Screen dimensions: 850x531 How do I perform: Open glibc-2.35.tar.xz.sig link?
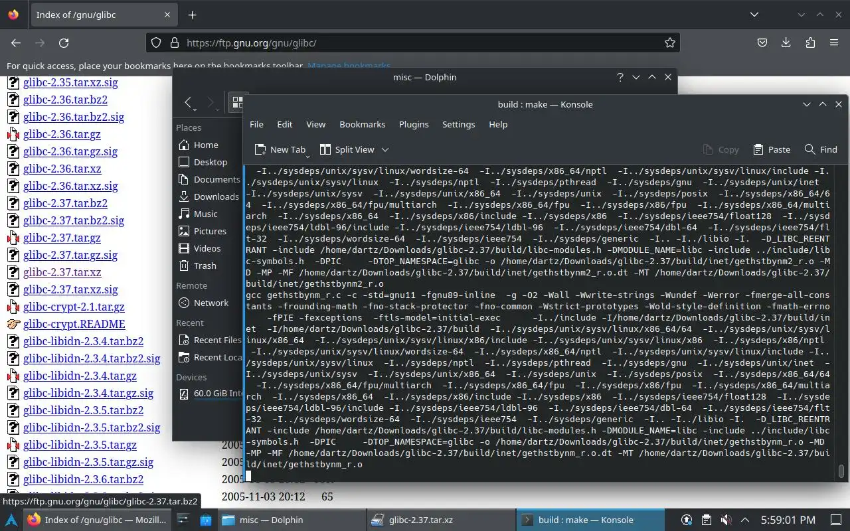click(70, 82)
